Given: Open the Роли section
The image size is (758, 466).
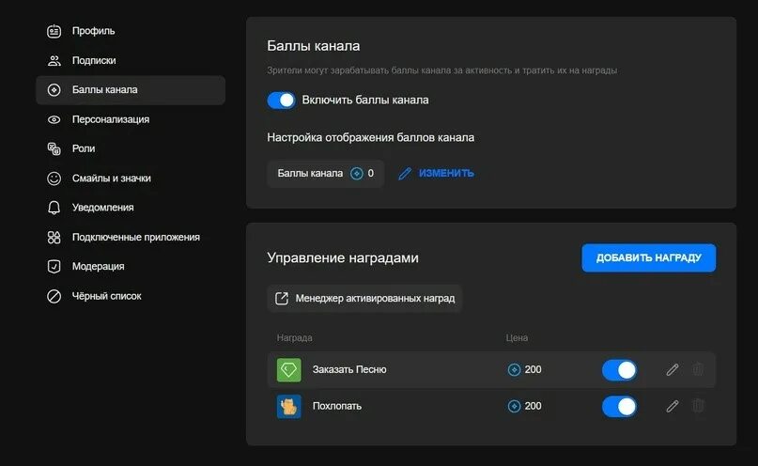Looking at the screenshot, I should point(131,148).
